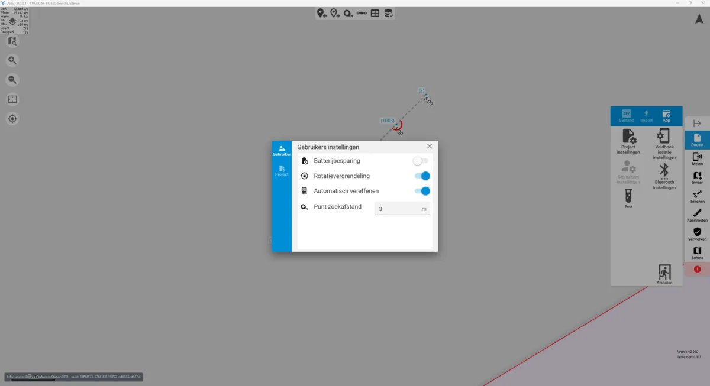Open Kaartmeten from the right sidebar
Screen dimensions: 710x386
click(697, 215)
